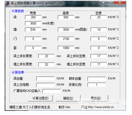Select the beam density field showing 25
Image resolution: width=132 pixels, height=115 pixels.
99,17
